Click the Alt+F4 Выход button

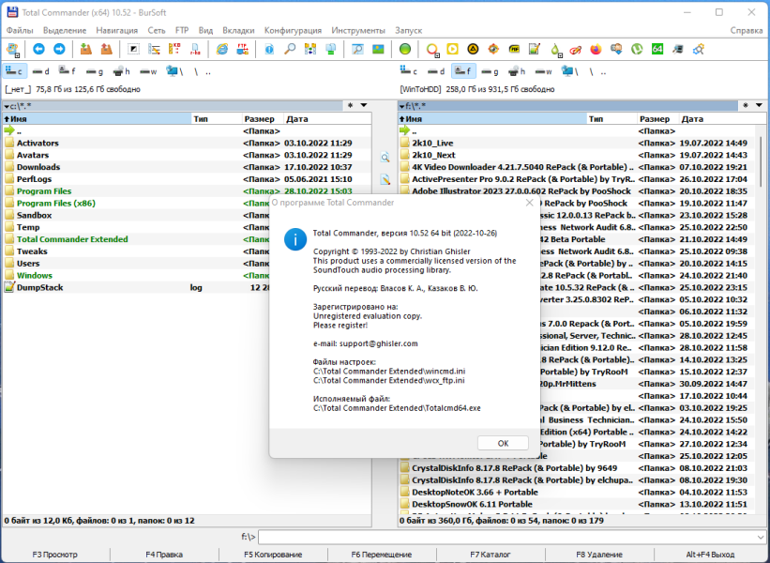[710, 555]
